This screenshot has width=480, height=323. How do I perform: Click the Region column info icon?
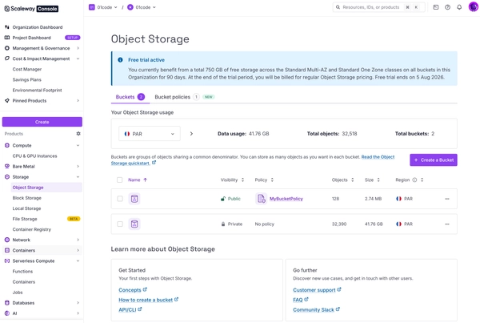coord(414,180)
